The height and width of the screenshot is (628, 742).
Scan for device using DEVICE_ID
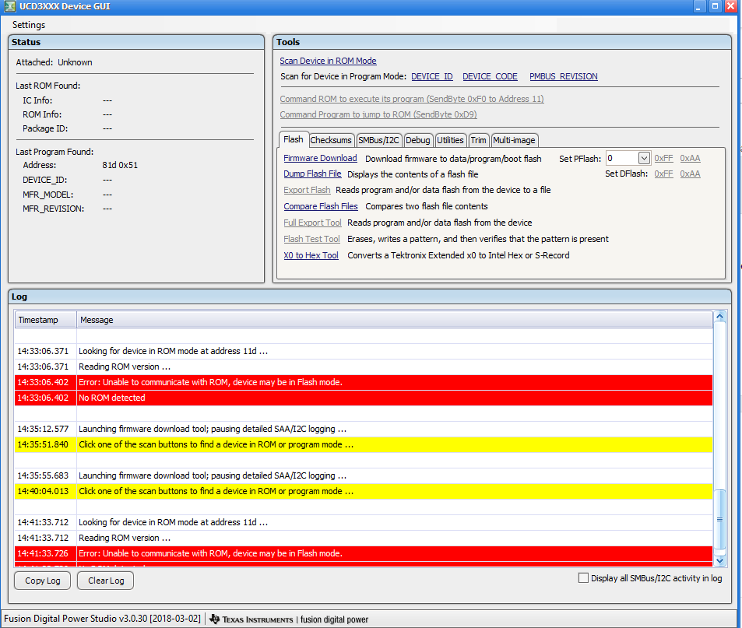[x=431, y=76]
